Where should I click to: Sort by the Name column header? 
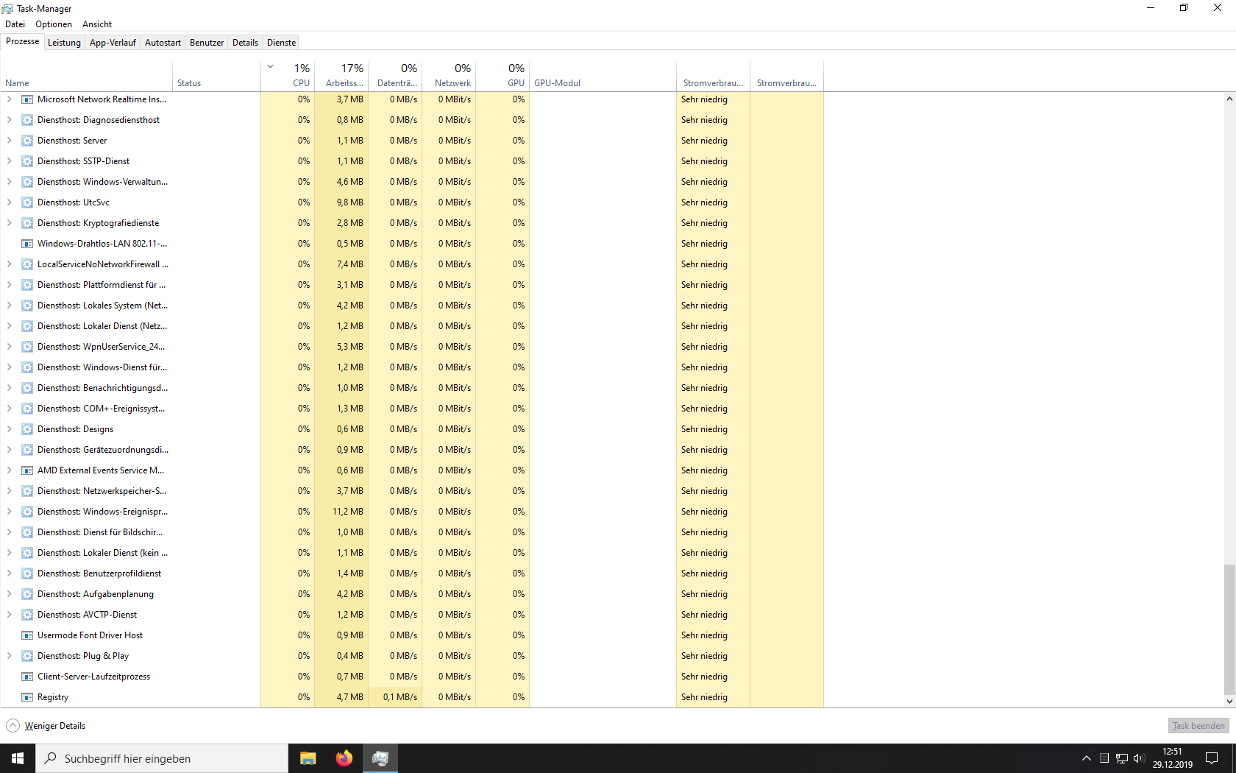point(86,76)
